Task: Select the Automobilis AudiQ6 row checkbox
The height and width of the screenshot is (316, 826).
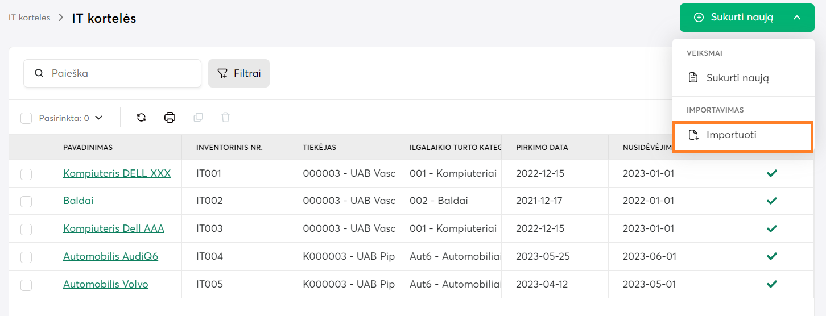Action: pyautogui.click(x=26, y=257)
